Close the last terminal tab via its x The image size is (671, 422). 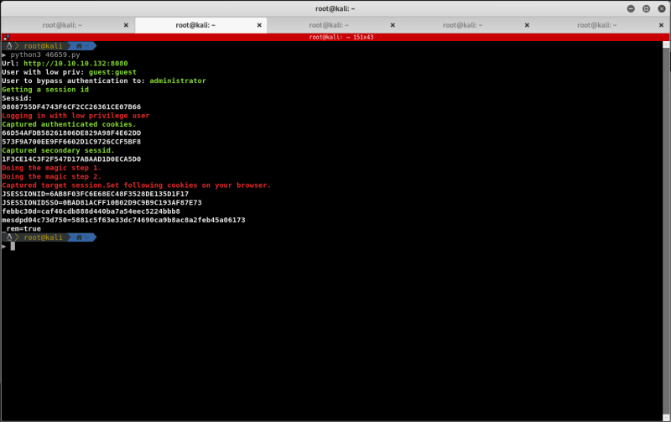click(x=661, y=25)
